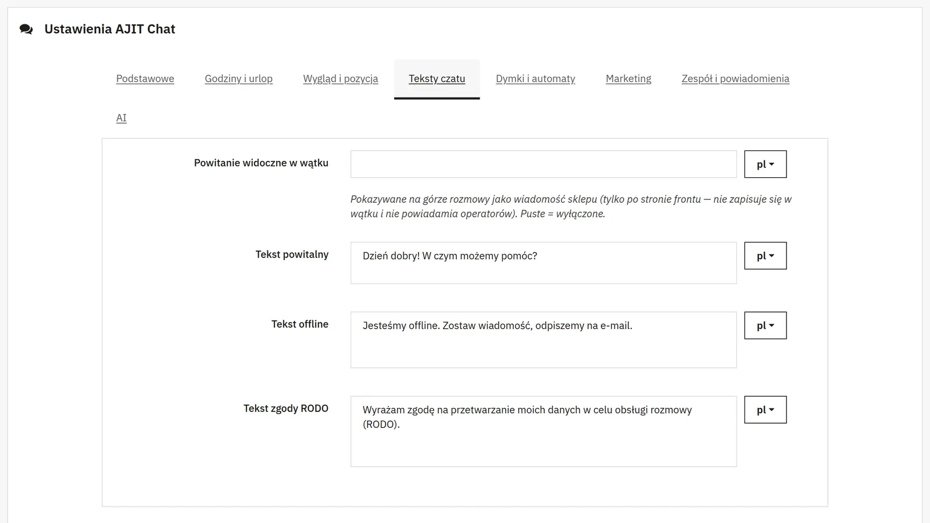
Task: Open the Dymki i automaty tab
Action: pyautogui.click(x=535, y=78)
